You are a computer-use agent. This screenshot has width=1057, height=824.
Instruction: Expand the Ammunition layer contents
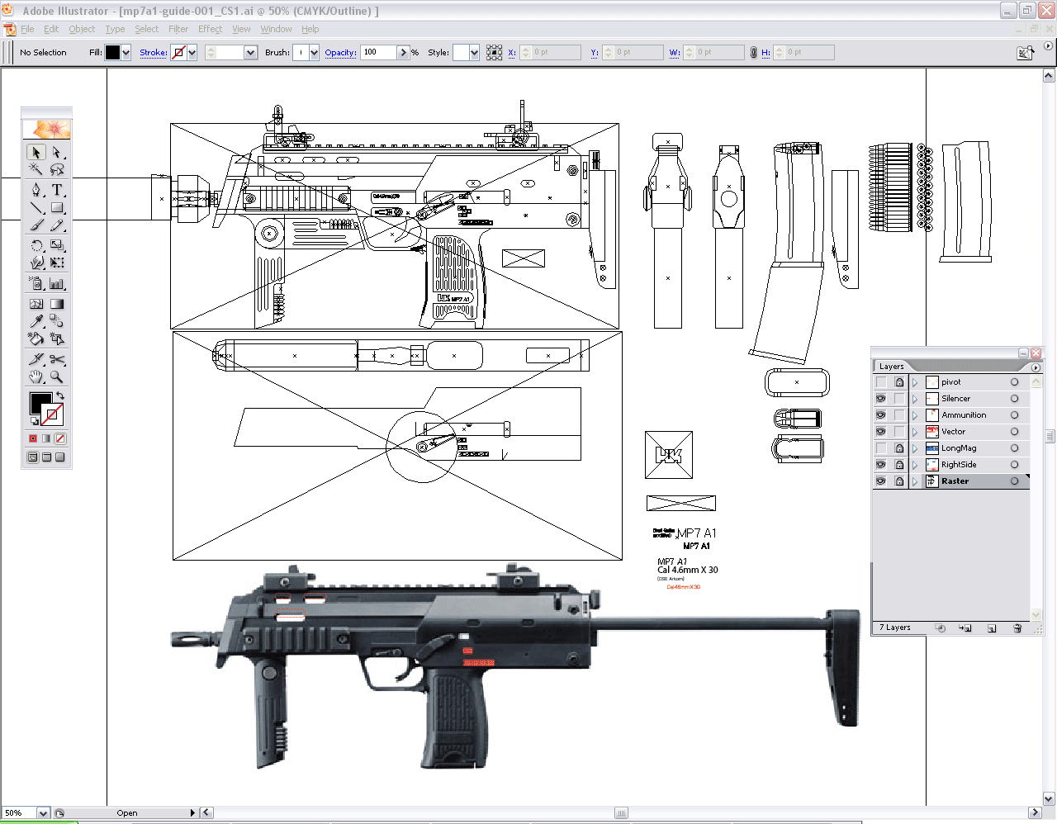click(x=915, y=415)
